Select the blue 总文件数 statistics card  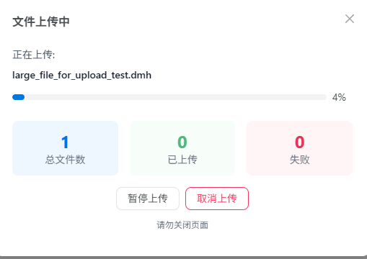coord(65,148)
